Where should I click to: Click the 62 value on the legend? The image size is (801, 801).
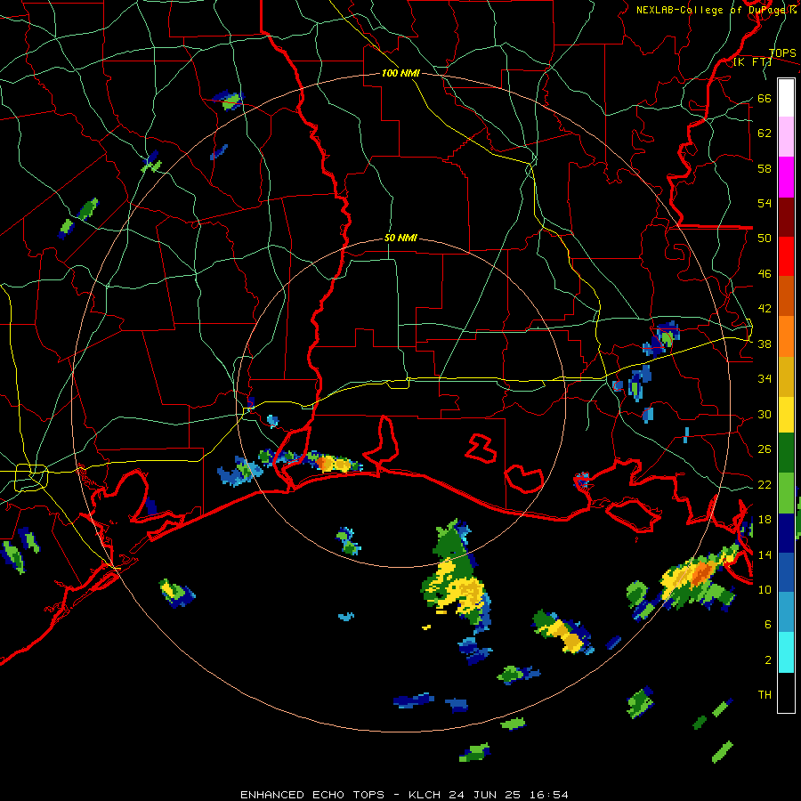pyautogui.click(x=765, y=133)
